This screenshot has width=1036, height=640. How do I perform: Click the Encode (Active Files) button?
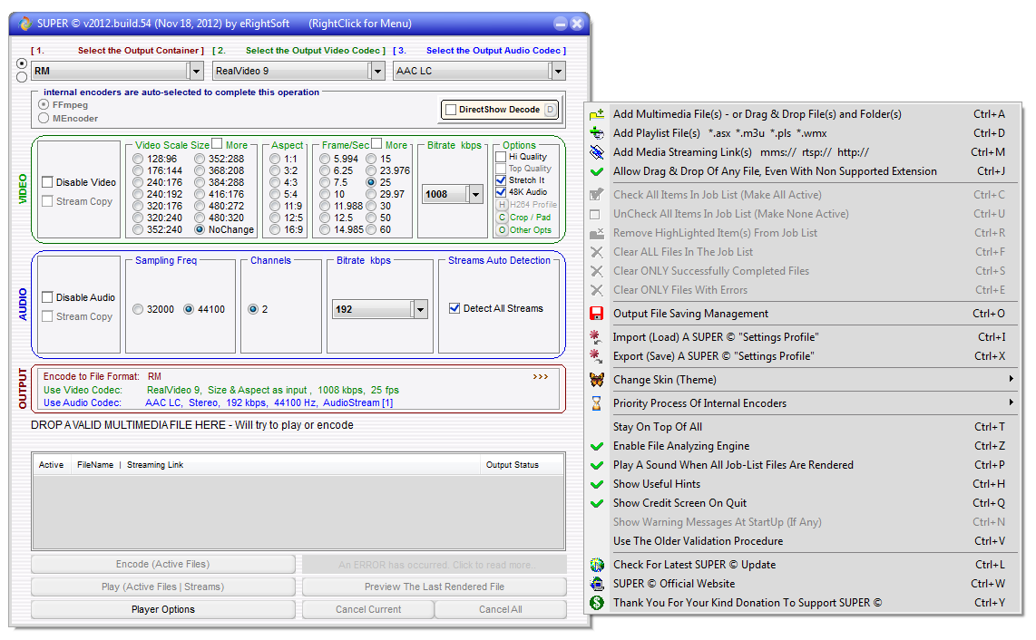pos(163,565)
